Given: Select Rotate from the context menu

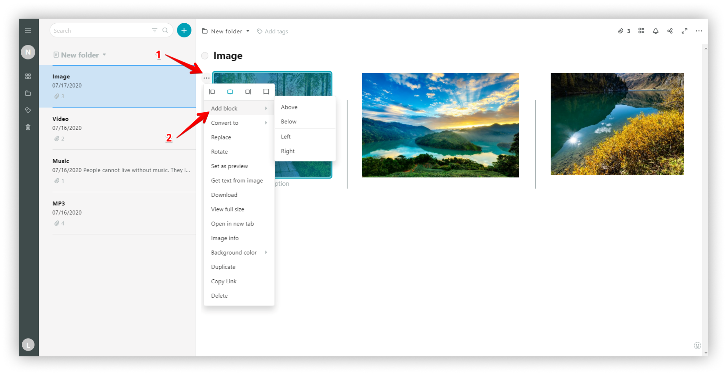Looking at the screenshot, I should coord(239,152).
